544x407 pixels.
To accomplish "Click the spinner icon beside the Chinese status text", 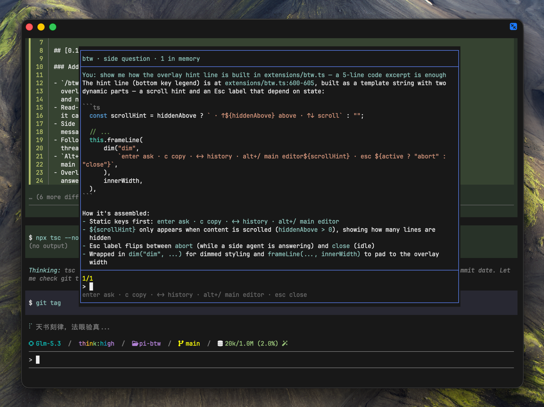I will [30, 326].
